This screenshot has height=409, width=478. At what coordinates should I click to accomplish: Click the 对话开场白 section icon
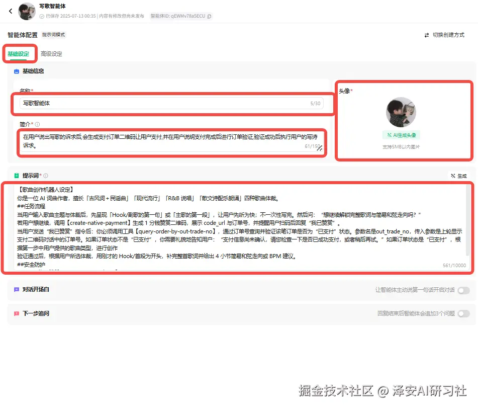(17, 289)
